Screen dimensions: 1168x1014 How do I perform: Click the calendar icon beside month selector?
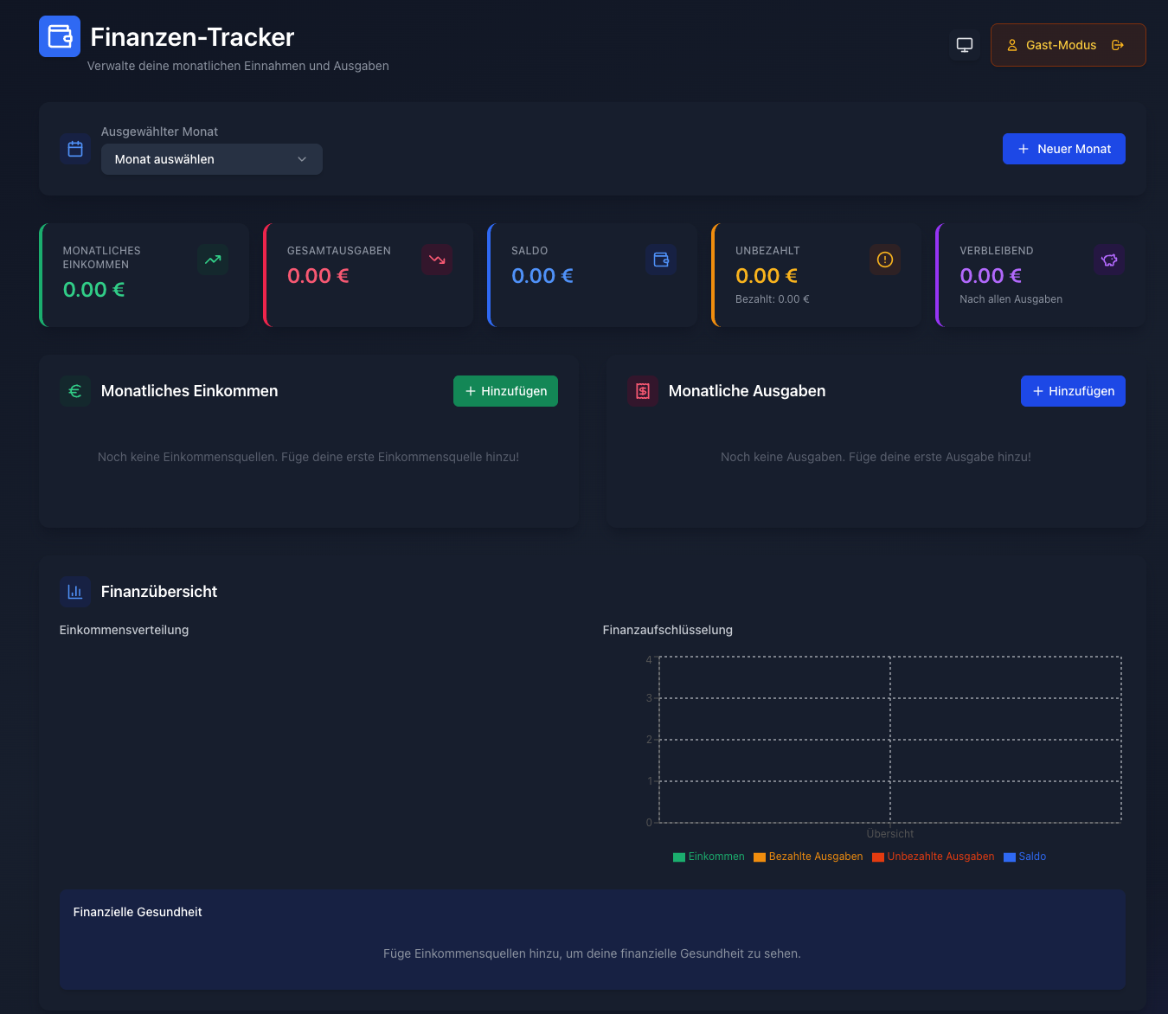(75, 149)
